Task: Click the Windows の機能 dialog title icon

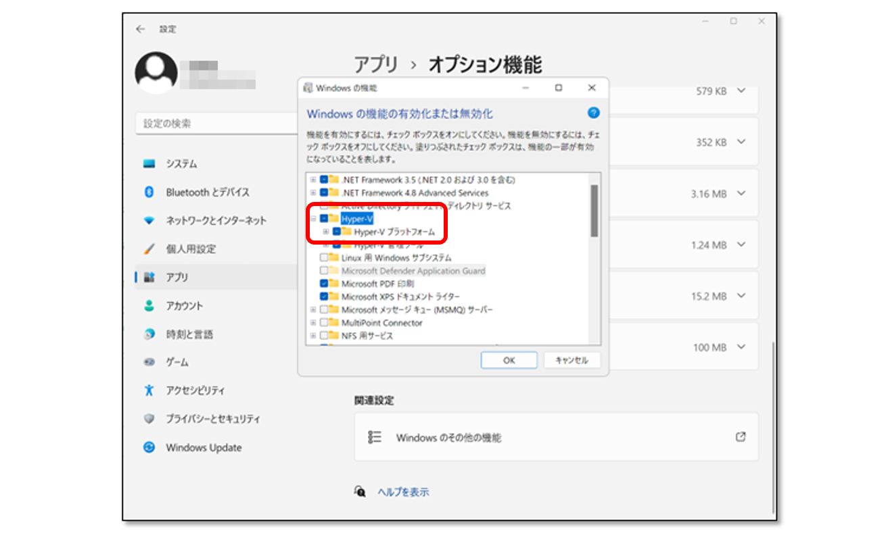Action: click(308, 88)
